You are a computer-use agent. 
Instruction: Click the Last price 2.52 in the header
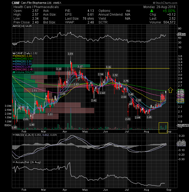tap(172, 19)
